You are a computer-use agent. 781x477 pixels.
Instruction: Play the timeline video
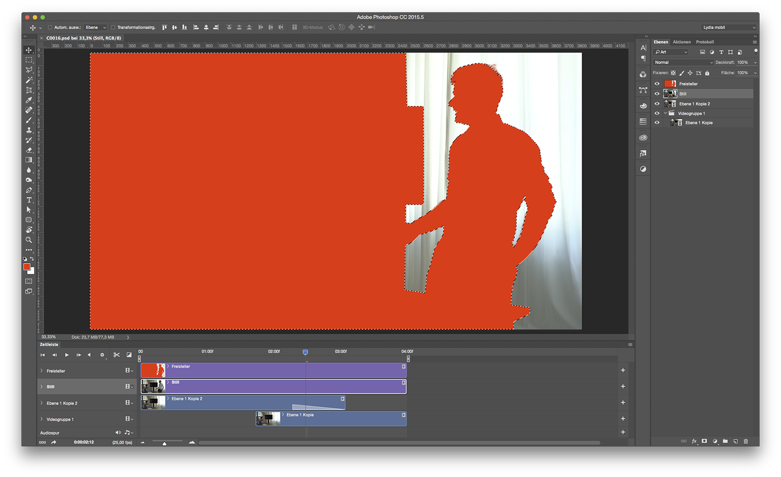pos(67,355)
